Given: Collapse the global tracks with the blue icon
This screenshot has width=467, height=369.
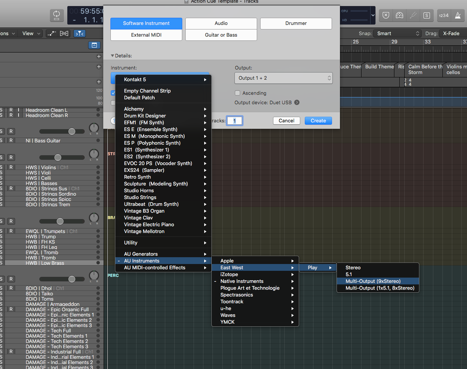Looking at the screenshot, I should click(x=94, y=45).
